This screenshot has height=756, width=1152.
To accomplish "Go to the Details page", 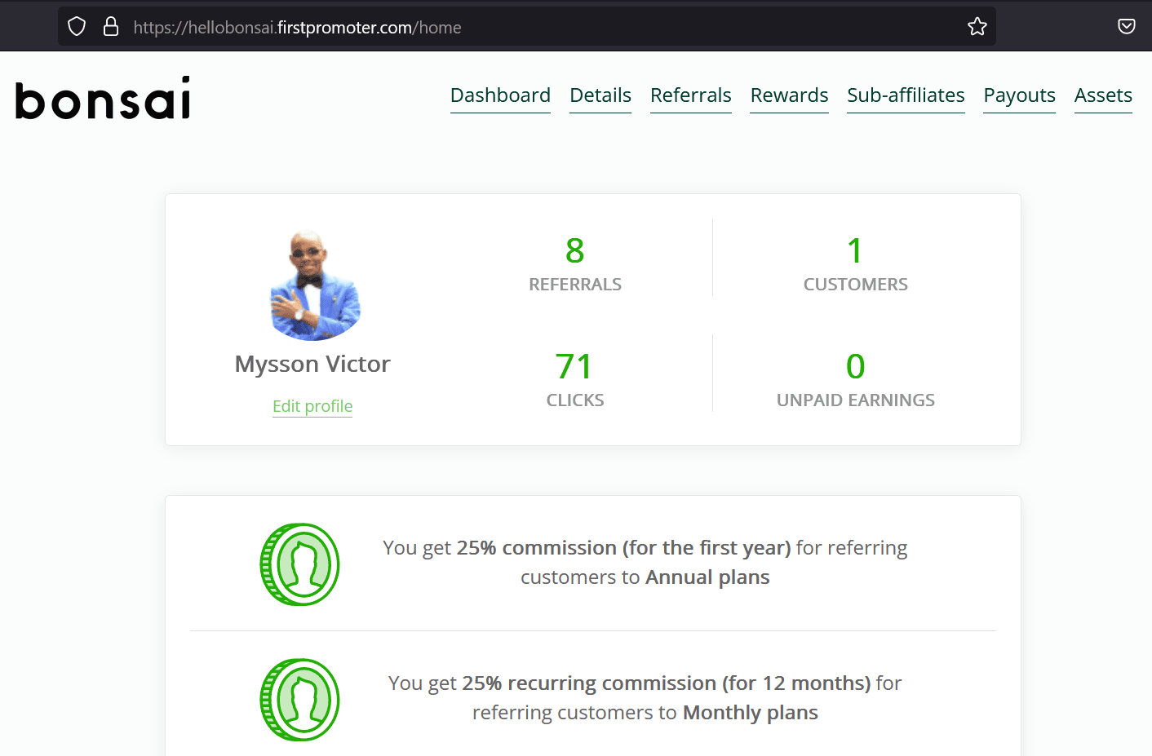I will (600, 95).
